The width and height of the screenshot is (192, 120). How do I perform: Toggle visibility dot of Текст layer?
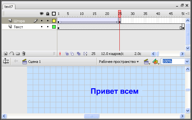tap(42, 27)
